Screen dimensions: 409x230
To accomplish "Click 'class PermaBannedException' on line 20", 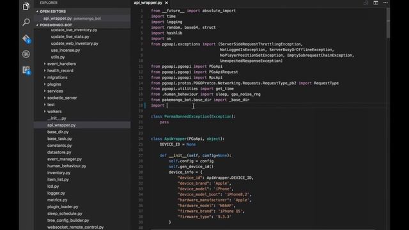I will click(x=193, y=116).
